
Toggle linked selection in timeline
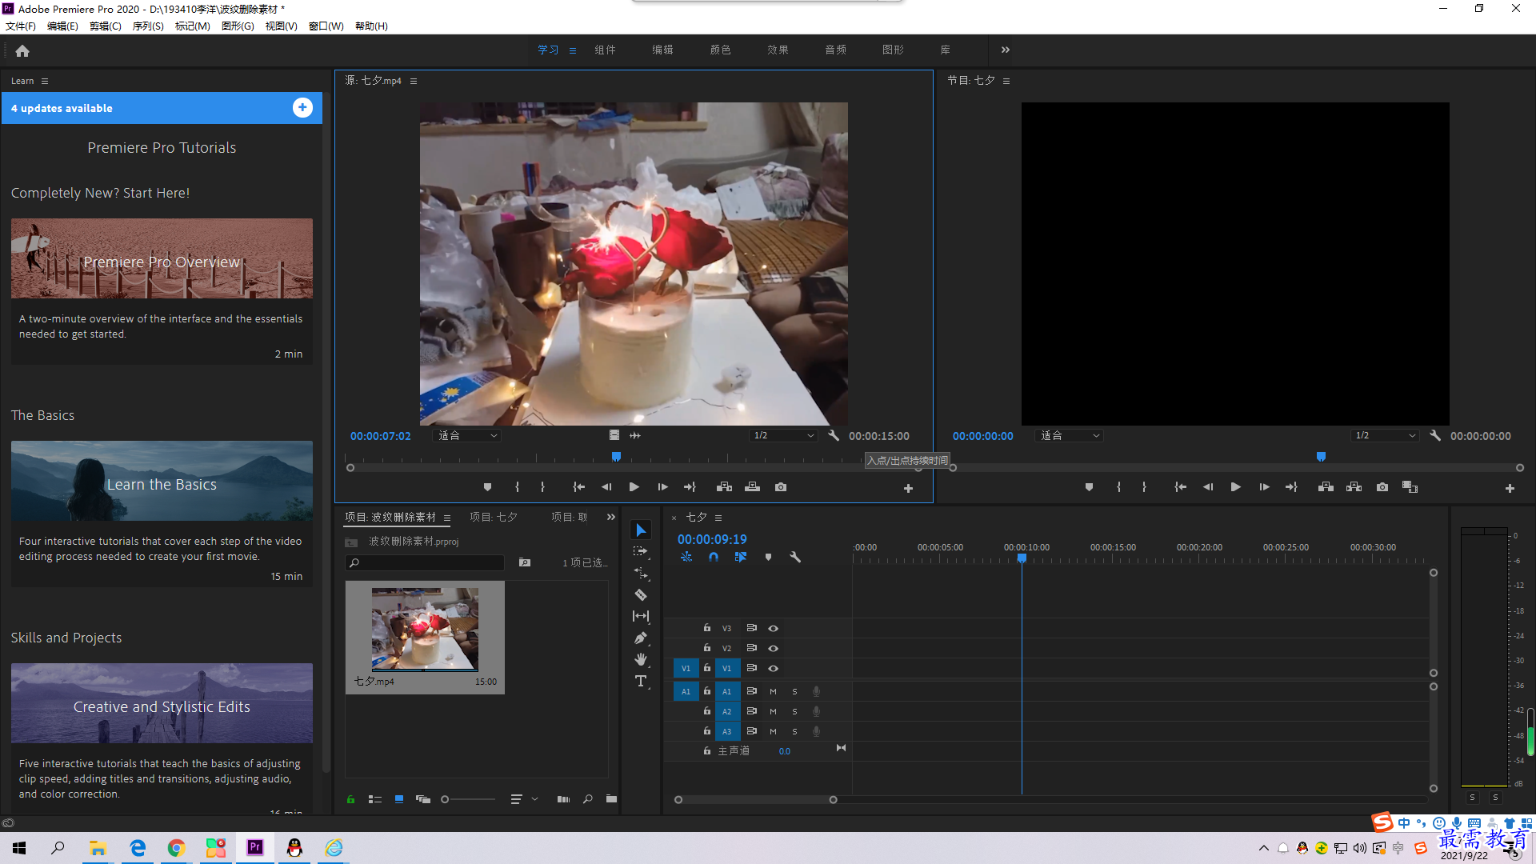tap(741, 557)
